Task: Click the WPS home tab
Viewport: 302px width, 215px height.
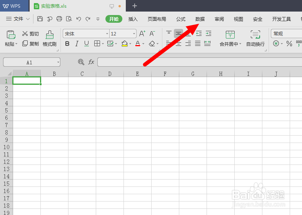Action: point(14,6)
